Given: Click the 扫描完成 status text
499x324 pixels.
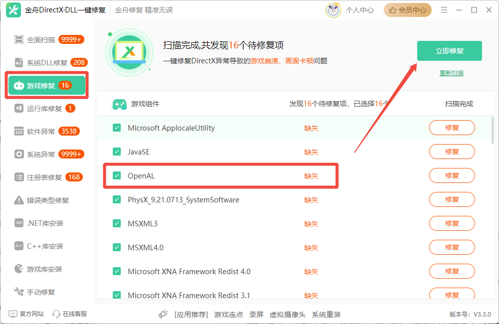Looking at the screenshot, I should (459, 104).
